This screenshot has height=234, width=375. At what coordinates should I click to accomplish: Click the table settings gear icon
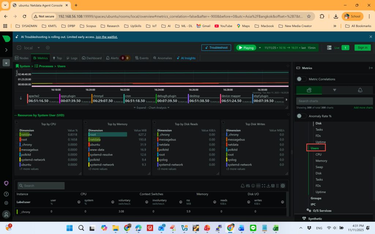pyautogui.click(x=283, y=186)
